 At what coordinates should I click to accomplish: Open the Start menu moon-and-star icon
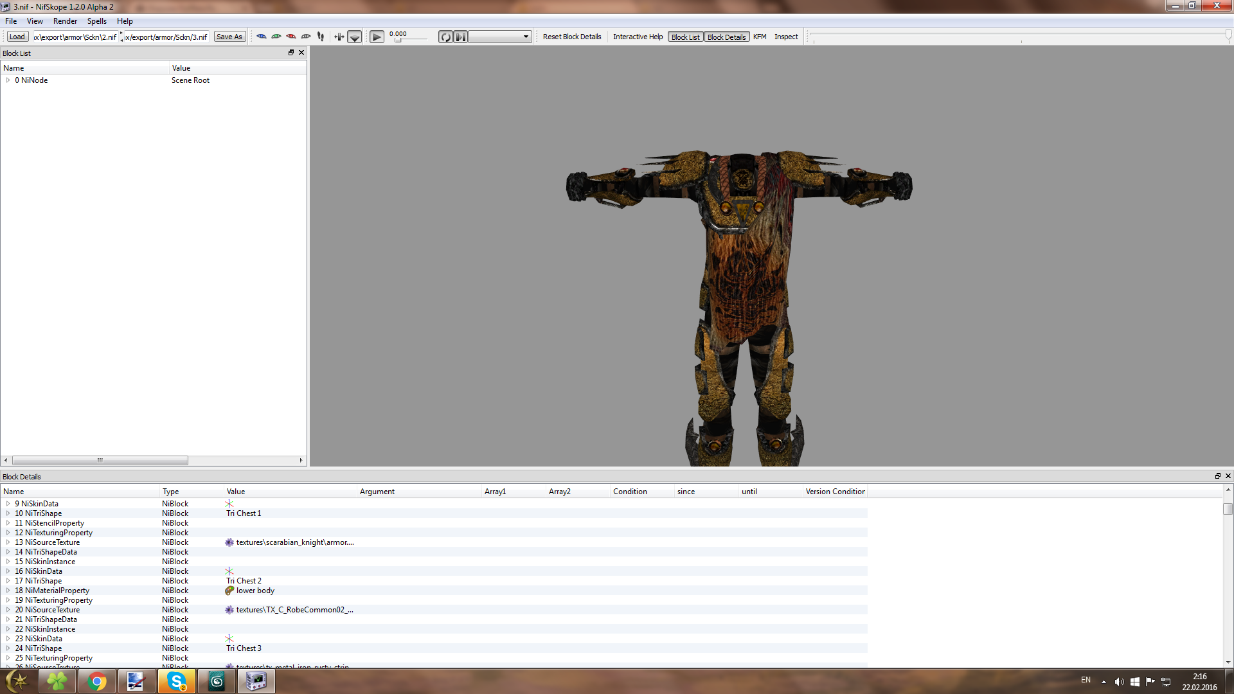point(17,681)
